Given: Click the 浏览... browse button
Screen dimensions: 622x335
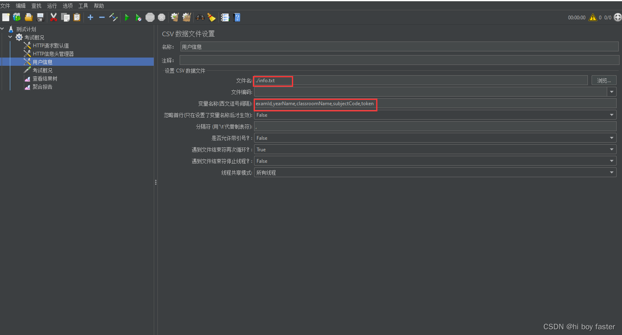Looking at the screenshot, I should [604, 81].
